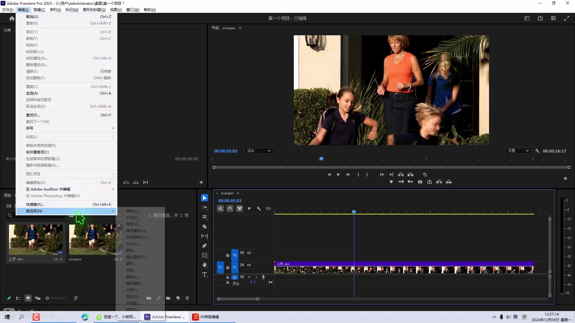Screen dimensions: 575x323
Task: Open program monitor panel menu icon
Action: 240,28
